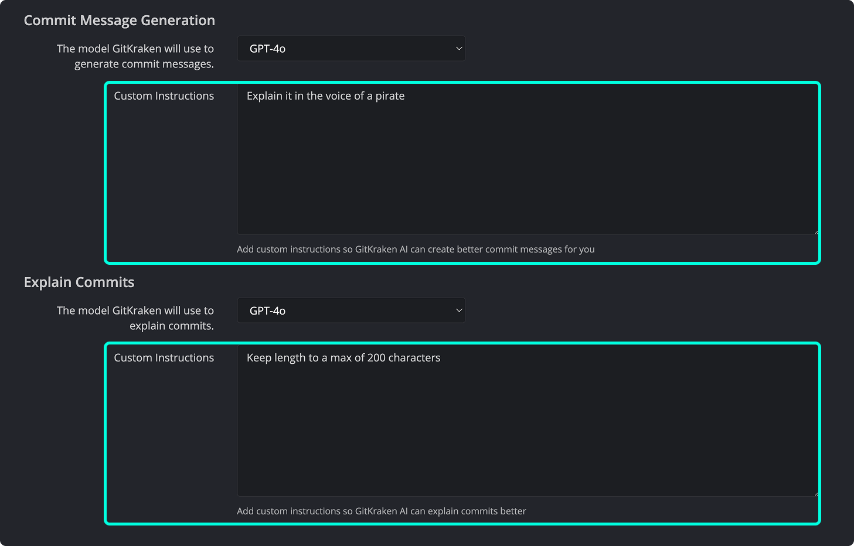Click the resize grip of the pirate instructions box

(x=815, y=232)
